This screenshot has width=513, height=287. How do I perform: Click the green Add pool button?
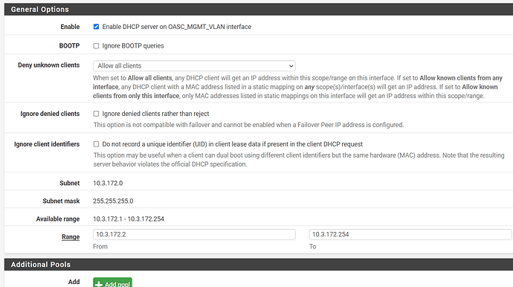click(x=112, y=283)
